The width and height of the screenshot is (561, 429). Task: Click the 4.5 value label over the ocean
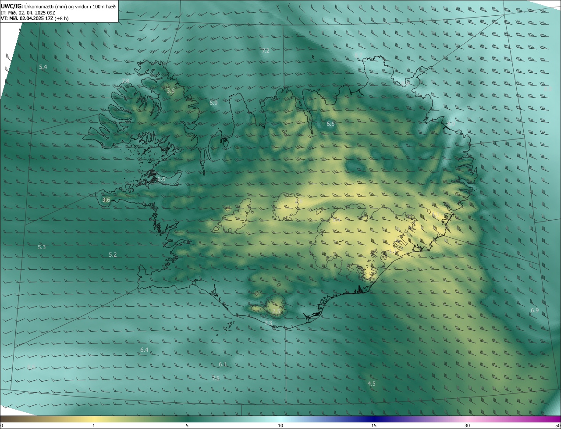371,384
